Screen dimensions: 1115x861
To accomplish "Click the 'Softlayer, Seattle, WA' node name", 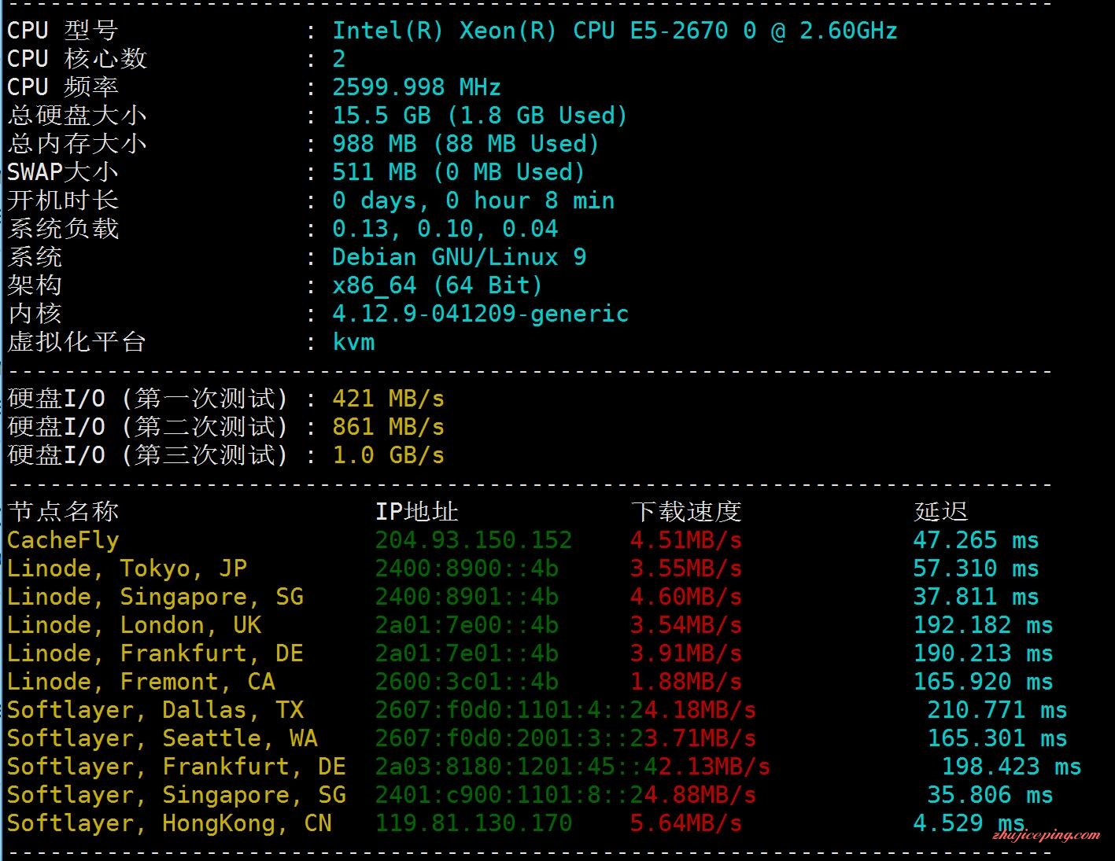I will pyautogui.click(x=162, y=738).
